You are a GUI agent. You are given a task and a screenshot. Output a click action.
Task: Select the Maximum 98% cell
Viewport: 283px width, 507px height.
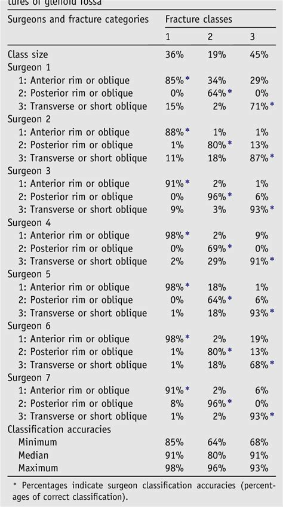pos(174,468)
